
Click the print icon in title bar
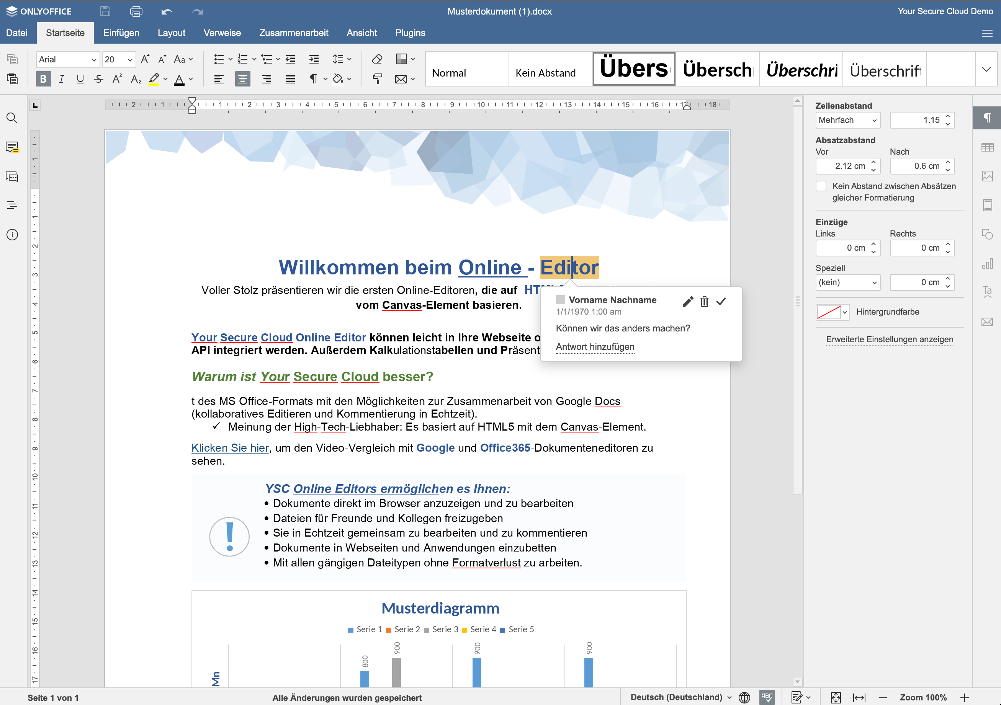[x=136, y=11]
